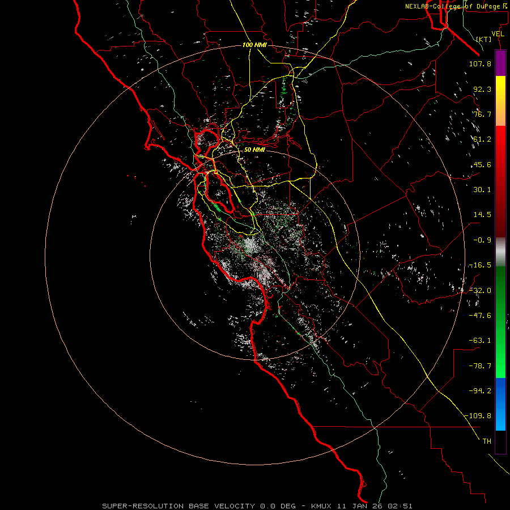Click the TH threshold label

[487, 441]
